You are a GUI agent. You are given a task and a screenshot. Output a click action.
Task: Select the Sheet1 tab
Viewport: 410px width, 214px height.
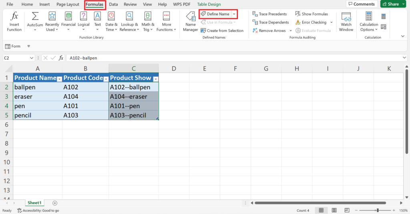[x=34, y=203]
